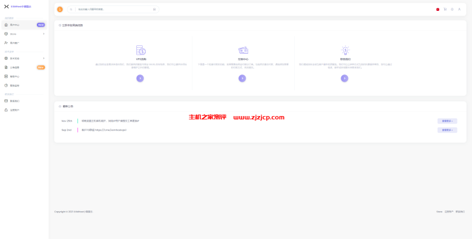Screen dimensions: 472x239
Task: Click the red flag language icon
Action: click(x=438, y=9)
